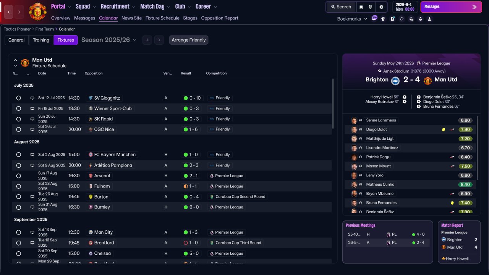The height and width of the screenshot is (275, 489).
Task: Click the date and time display 2026-6-1
Action: pyautogui.click(x=405, y=7)
